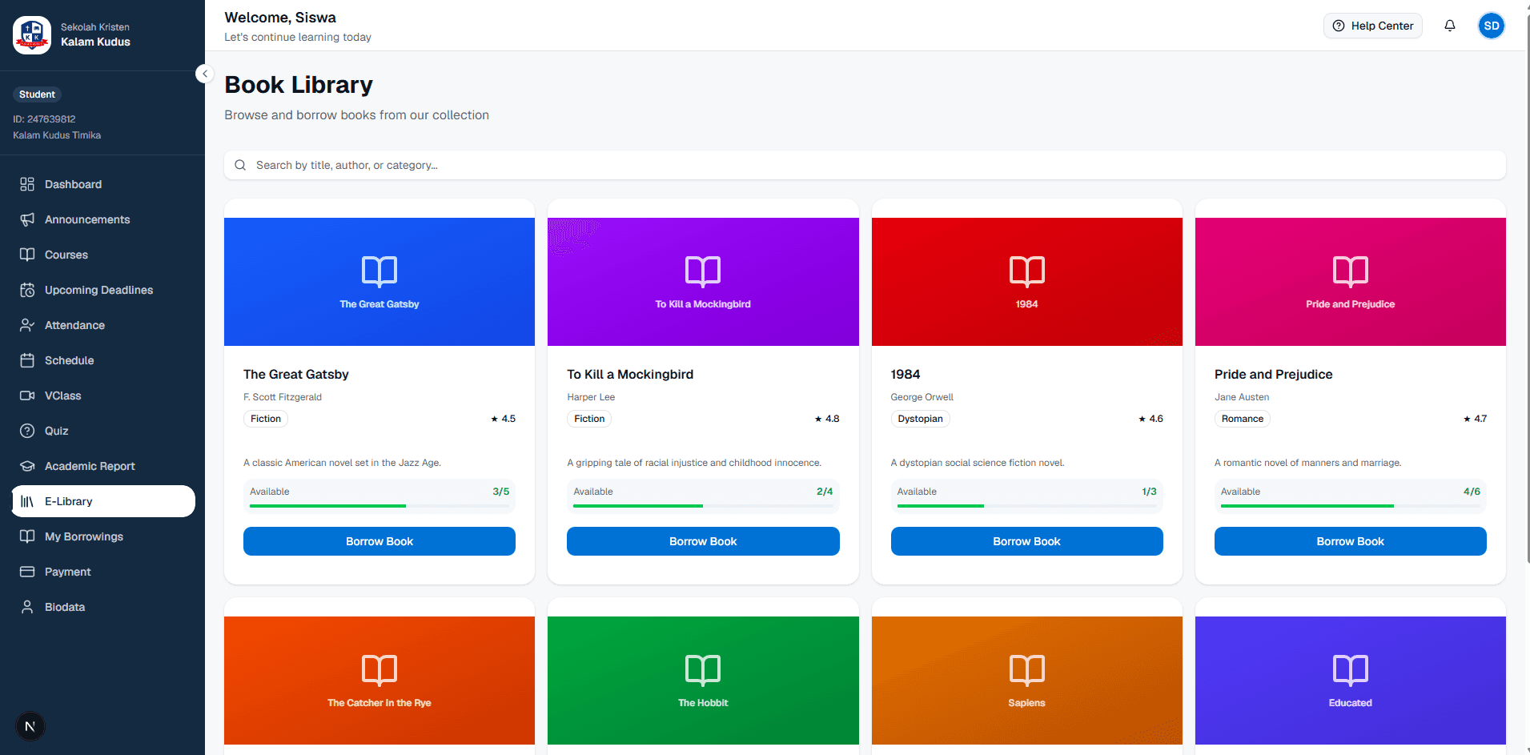Click the author name George Orwell
1530x755 pixels.
pos(922,397)
